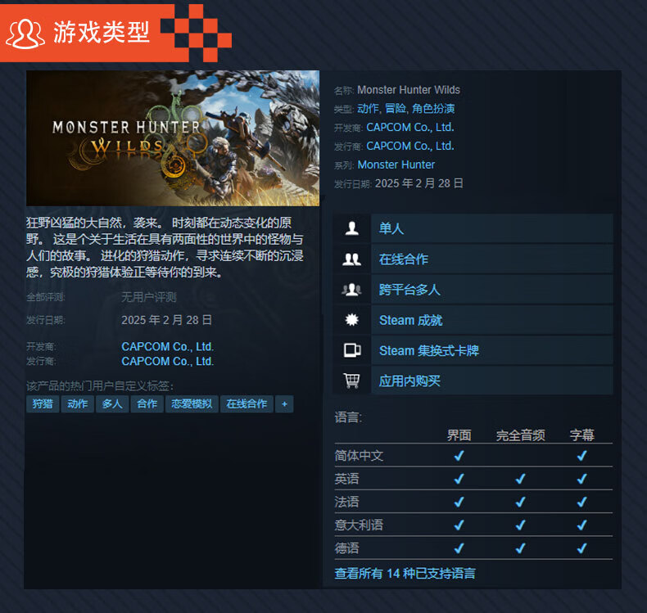This screenshot has height=613, width=647.
Task: Click the game name Monster Hunter Wilds text
Action: [x=409, y=90]
